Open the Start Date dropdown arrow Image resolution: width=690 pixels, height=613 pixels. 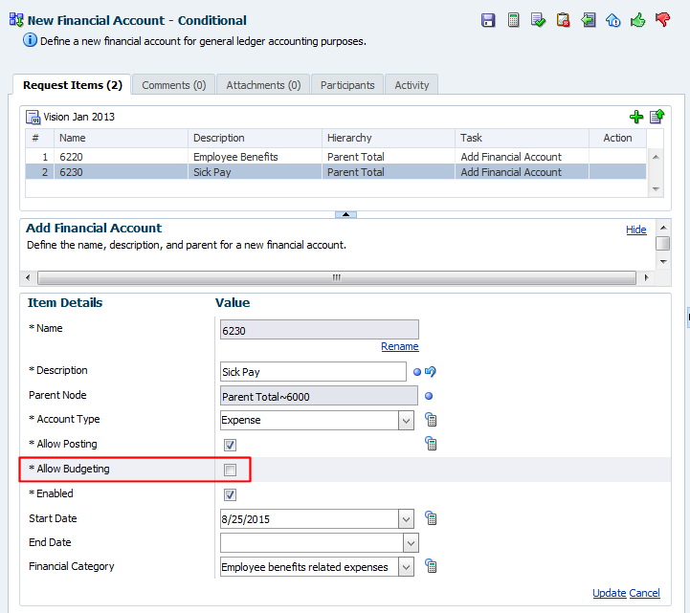click(x=406, y=519)
